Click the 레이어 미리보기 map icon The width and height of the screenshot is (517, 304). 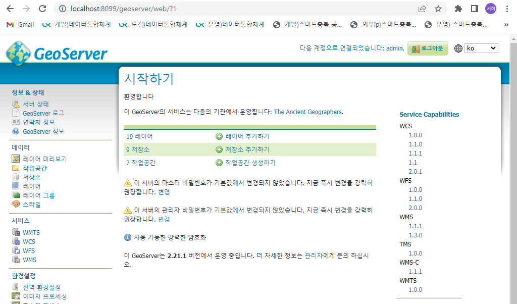pyautogui.click(x=16, y=159)
